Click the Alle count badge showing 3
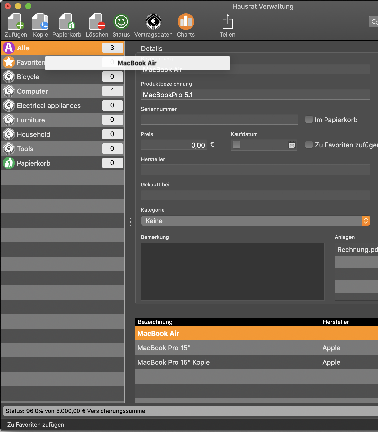 click(112, 48)
